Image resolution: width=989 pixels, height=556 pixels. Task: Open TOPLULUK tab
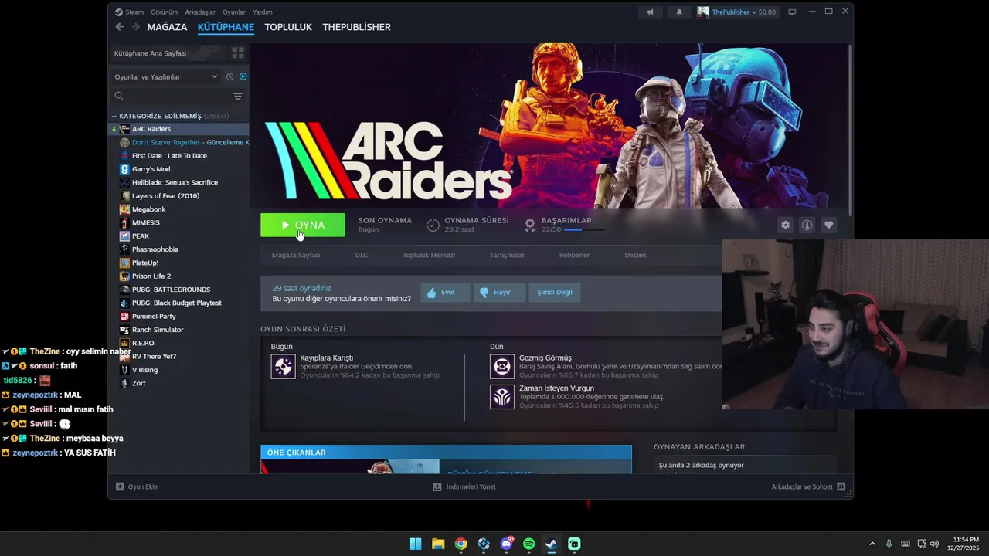288,27
